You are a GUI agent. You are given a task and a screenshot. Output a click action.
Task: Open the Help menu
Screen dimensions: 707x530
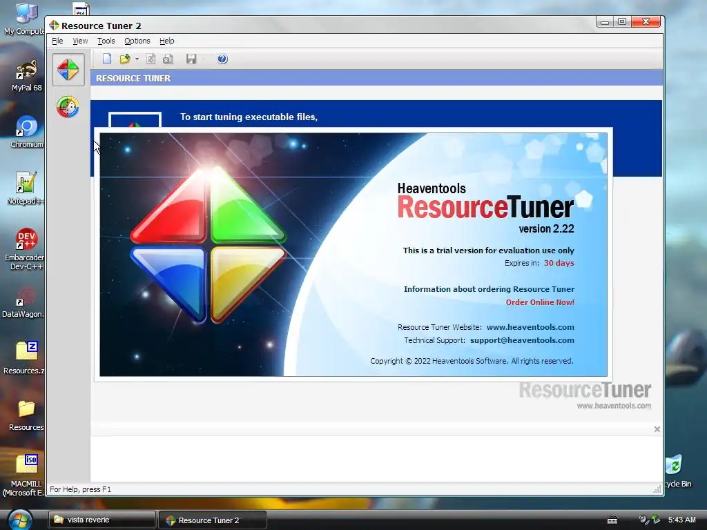click(167, 41)
